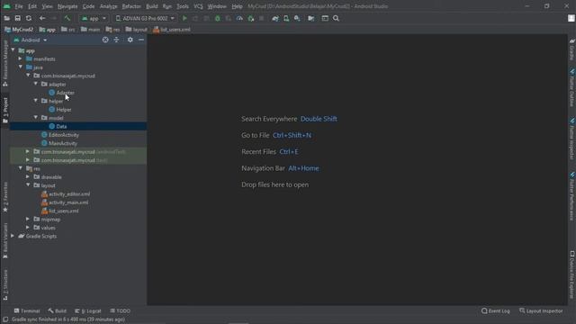Open AVD Manager device icon

pos(286,18)
